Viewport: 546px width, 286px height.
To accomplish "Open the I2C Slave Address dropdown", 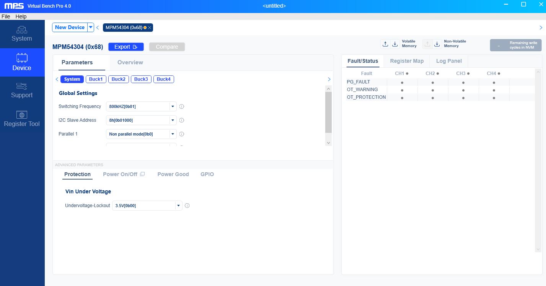I will (173, 120).
